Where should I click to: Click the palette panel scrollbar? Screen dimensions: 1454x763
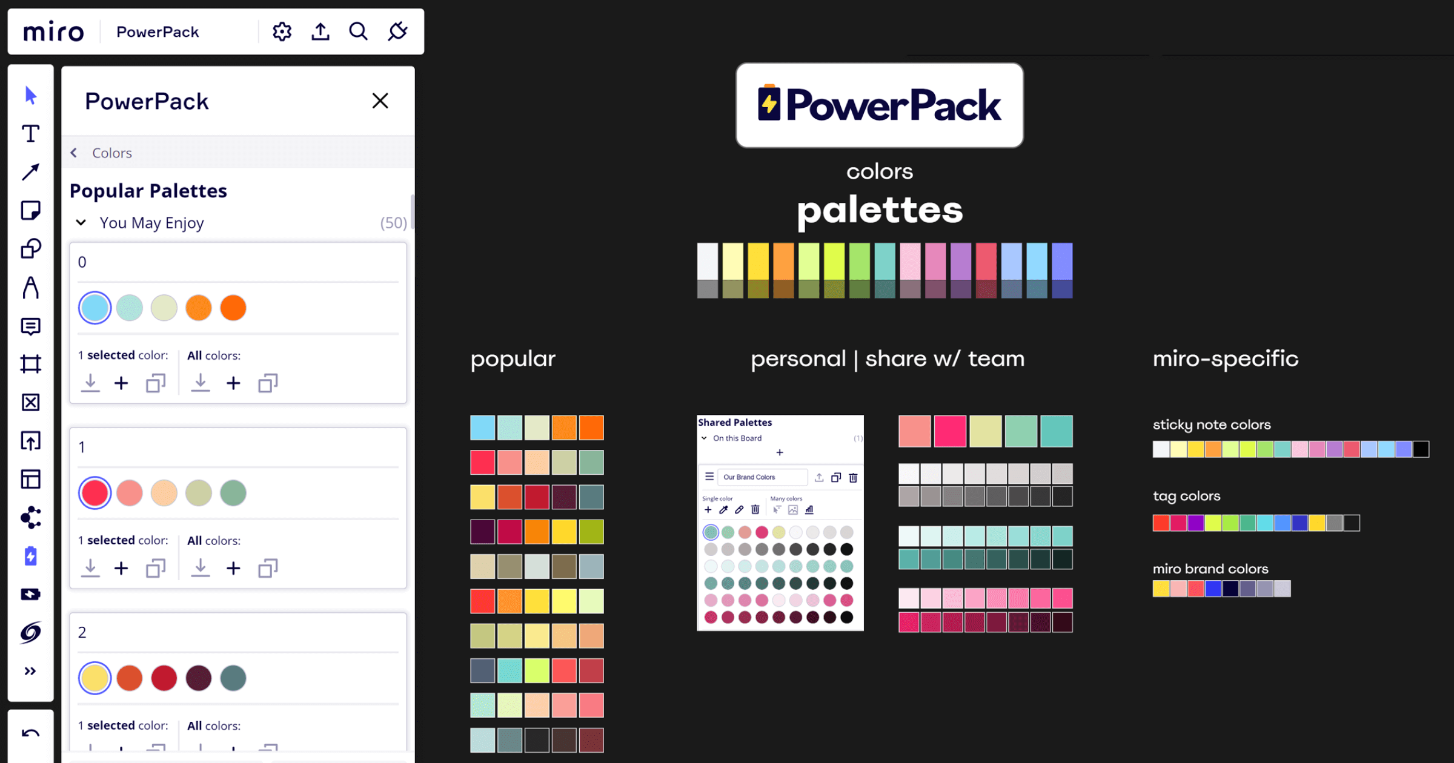(412, 212)
